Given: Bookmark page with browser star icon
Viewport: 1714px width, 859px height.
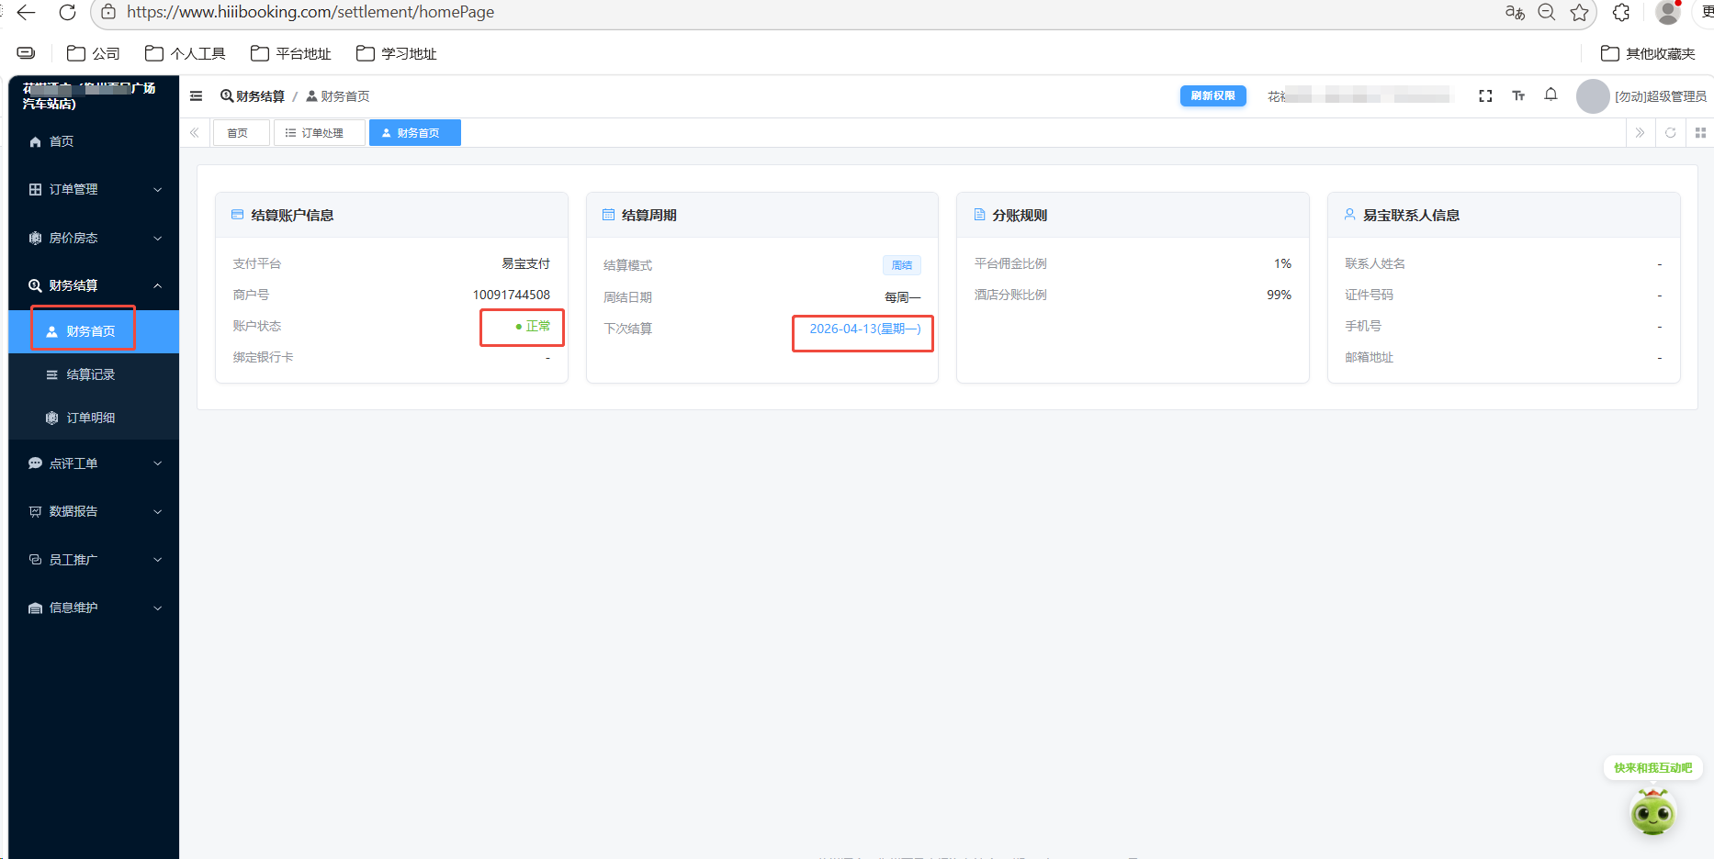Looking at the screenshot, I should coord(1579,13).
